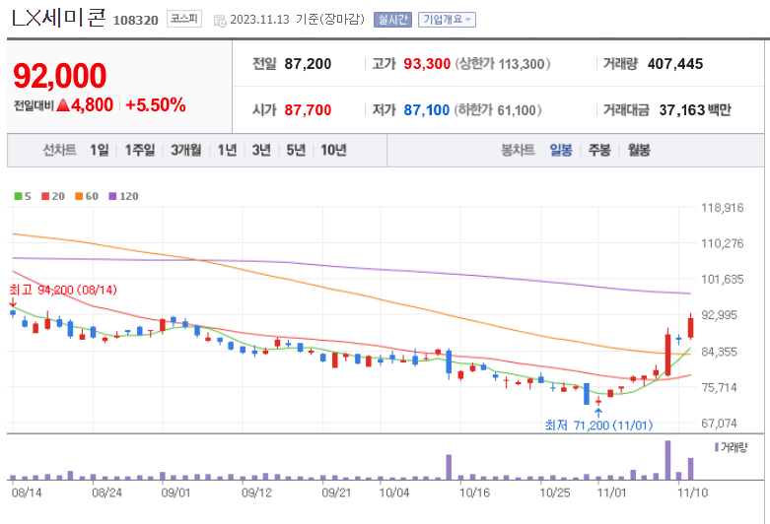The height and width of the screenshot is (524, 770).
Task: Click the 전일 value 87,200
Action: tap(308, 64)
